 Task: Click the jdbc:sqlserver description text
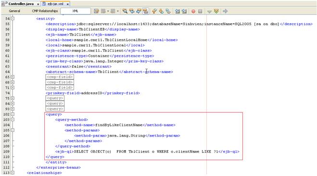click(178, 24)
